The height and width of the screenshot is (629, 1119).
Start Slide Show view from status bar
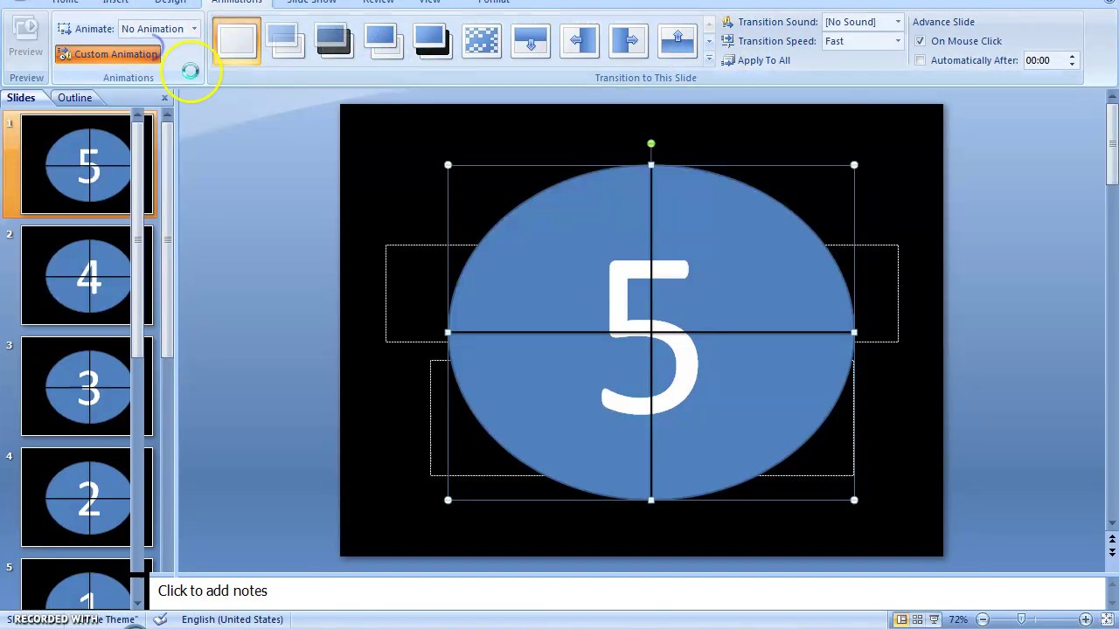click(x=934, y=619)
